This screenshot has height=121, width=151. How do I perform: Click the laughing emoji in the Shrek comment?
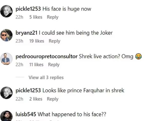(138, 57)
